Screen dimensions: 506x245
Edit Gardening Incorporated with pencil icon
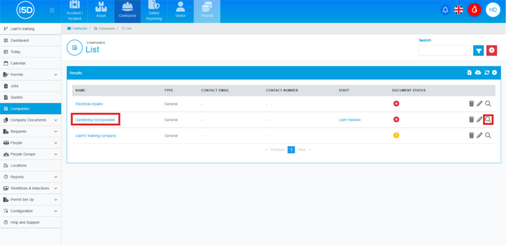coord(480,119)
